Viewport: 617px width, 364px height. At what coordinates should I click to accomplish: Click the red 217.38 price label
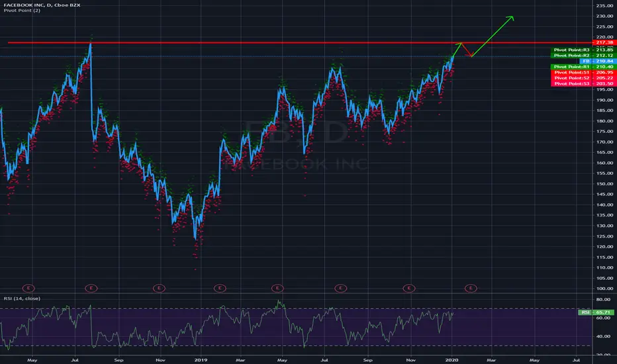[x=604, y=42]
